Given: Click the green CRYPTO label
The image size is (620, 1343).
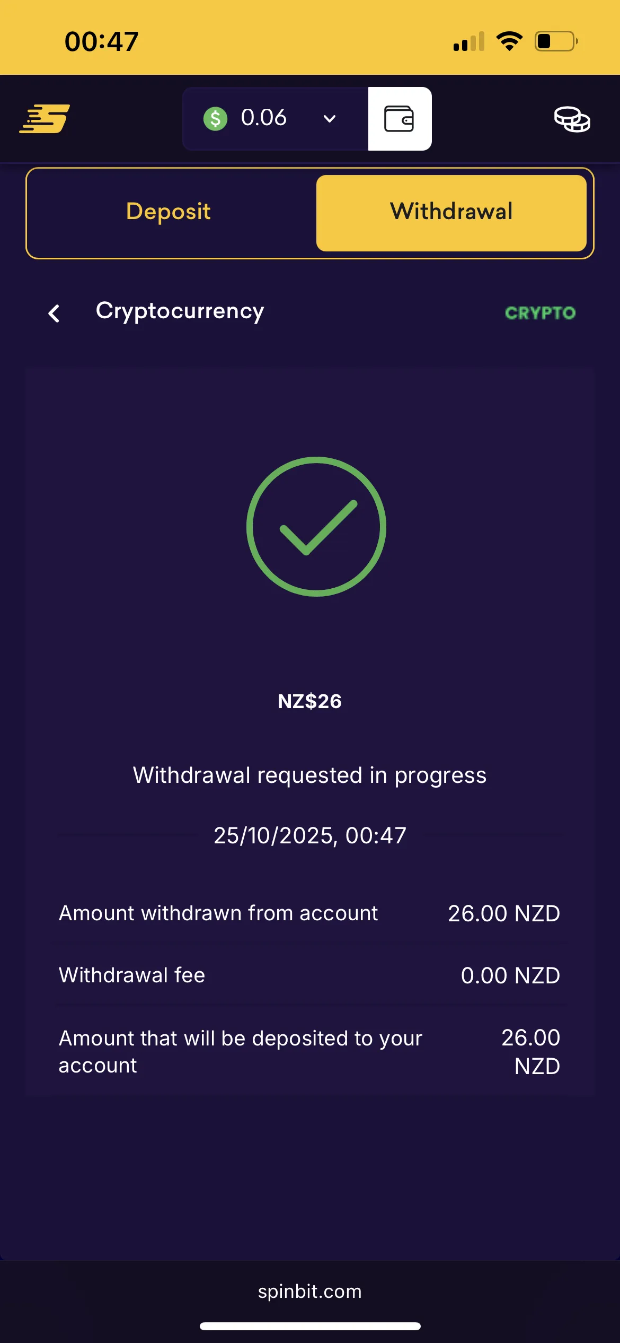Looking at the screenshot, I should point(540,313).
